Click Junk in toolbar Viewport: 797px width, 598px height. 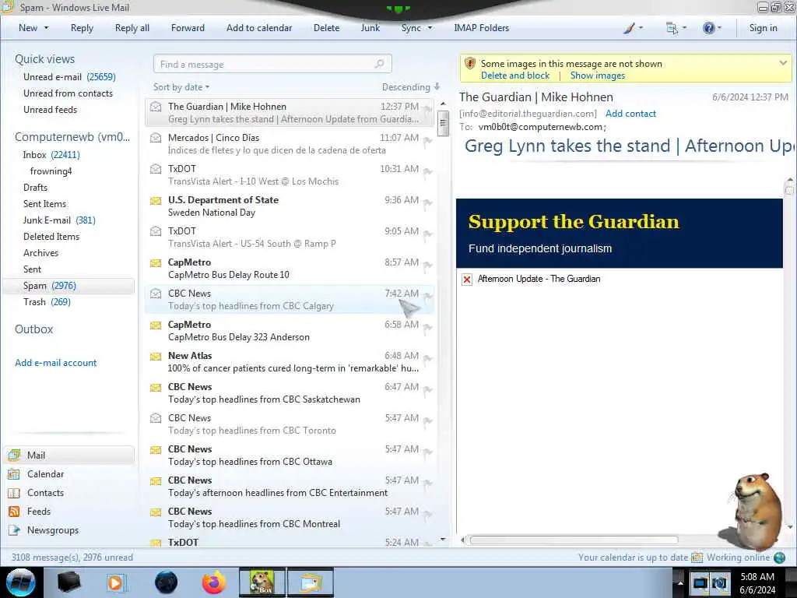point(370,28)
